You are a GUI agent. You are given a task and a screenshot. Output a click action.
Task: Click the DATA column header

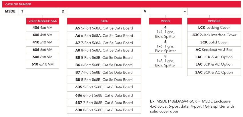(104, 21)
